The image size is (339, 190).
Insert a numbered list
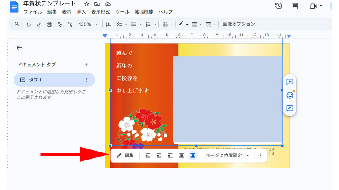click(148, 24)
